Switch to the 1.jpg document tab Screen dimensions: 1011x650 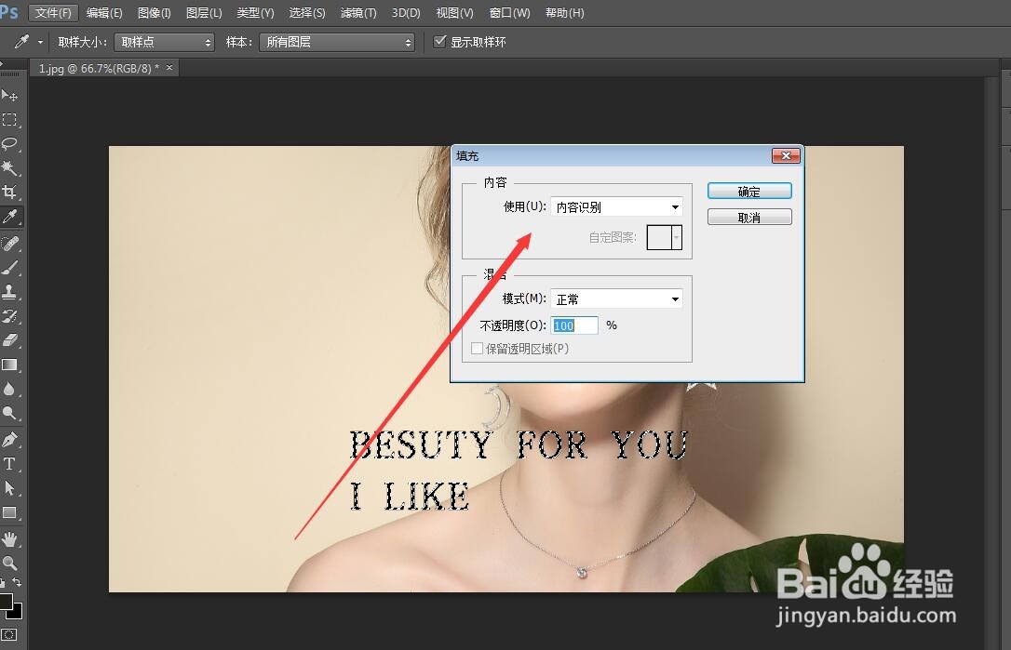click(x=99, y=68)
